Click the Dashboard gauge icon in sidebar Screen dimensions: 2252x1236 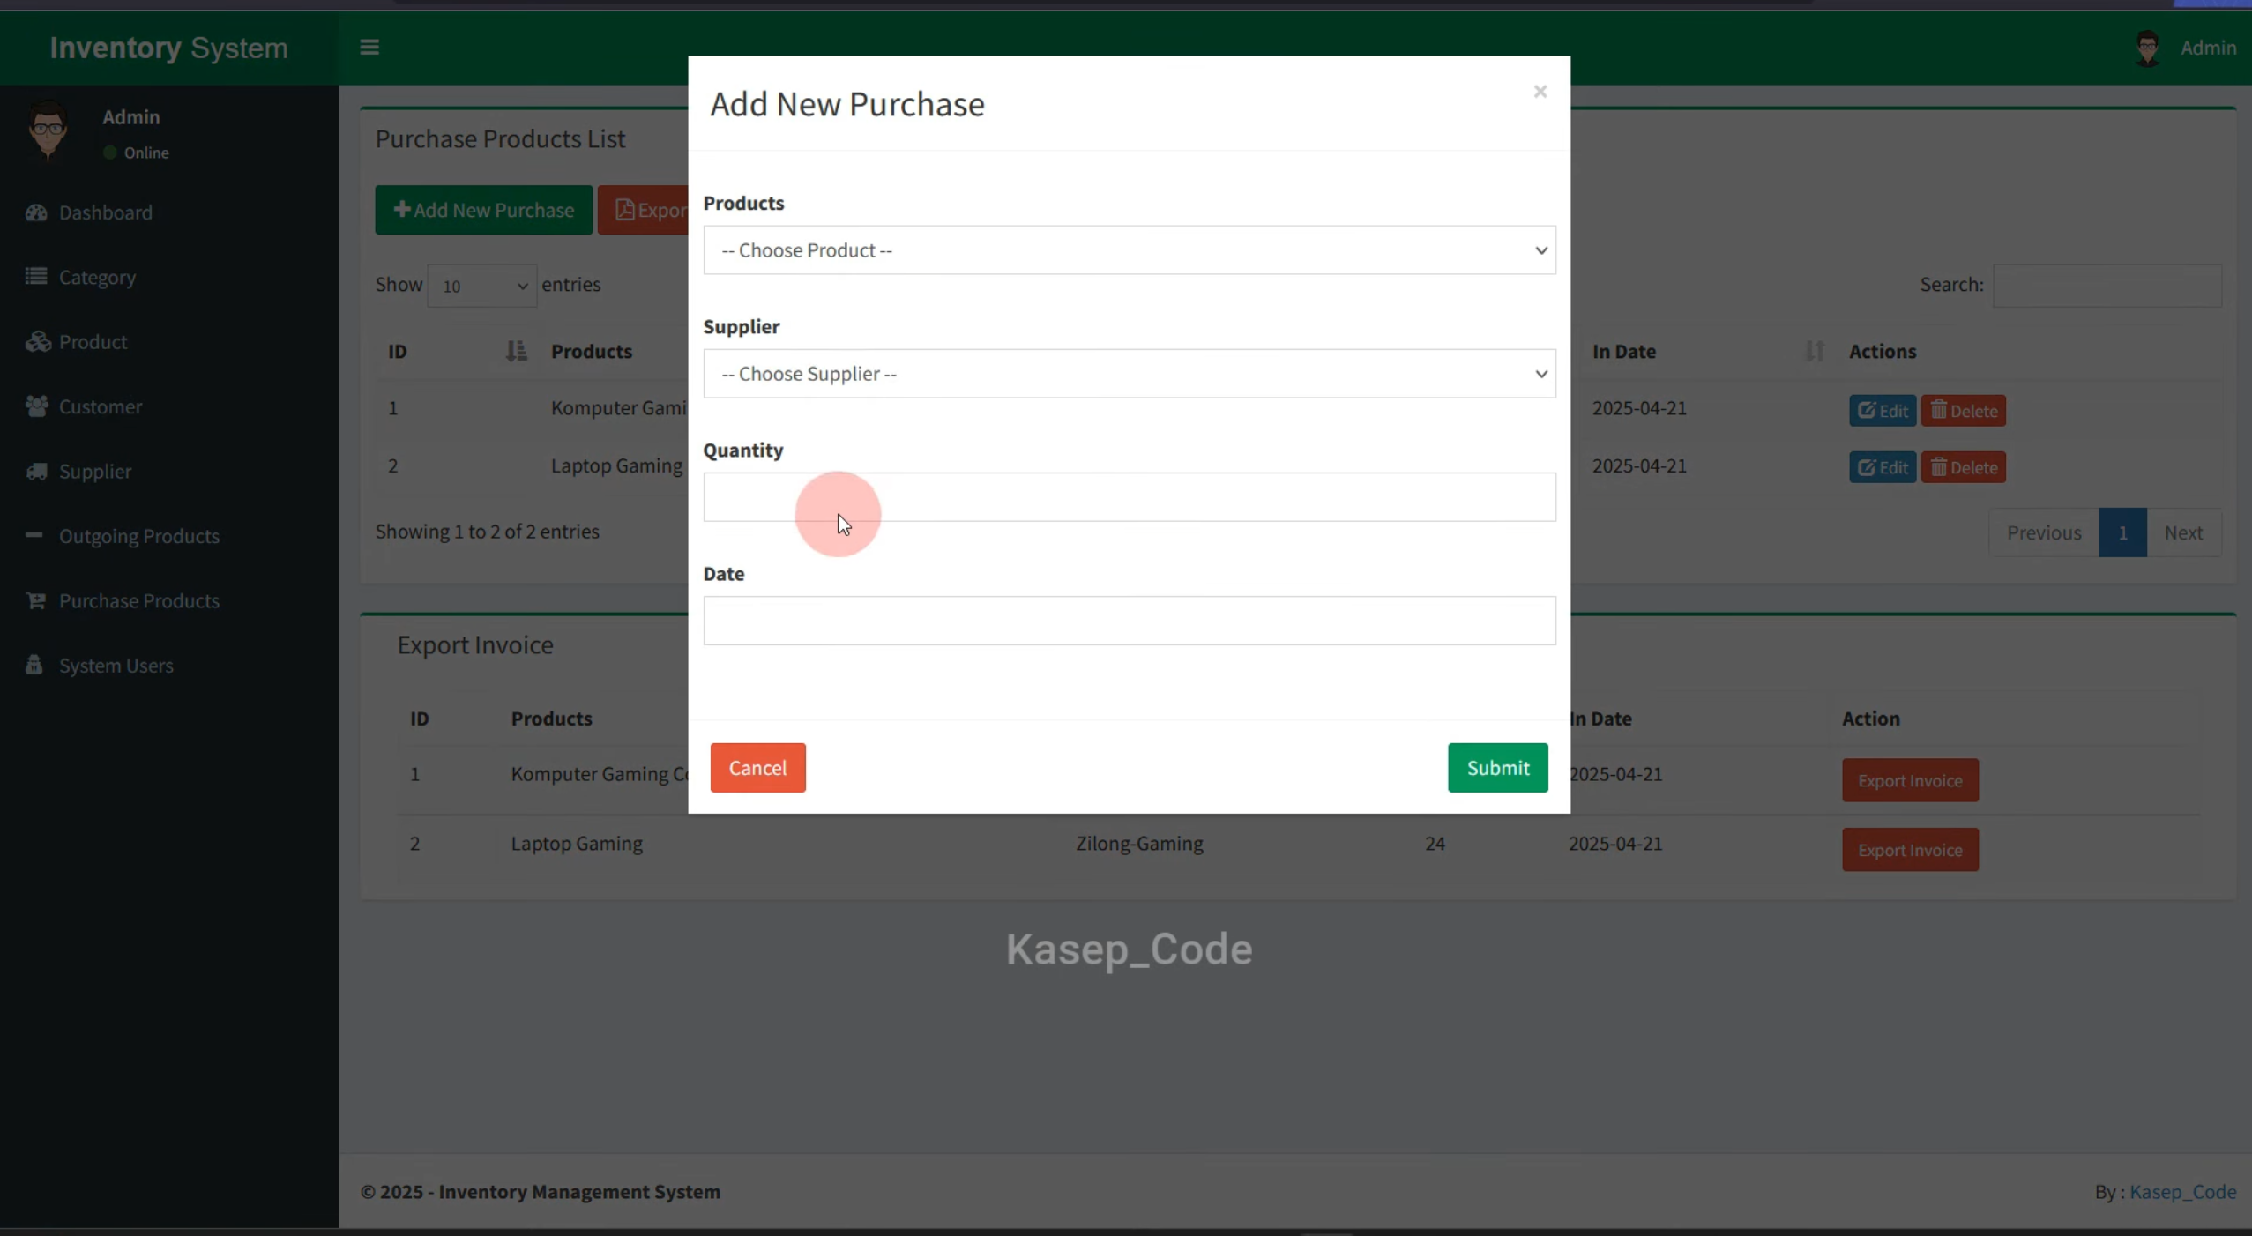pyautogui.click(x=36, y=212)
